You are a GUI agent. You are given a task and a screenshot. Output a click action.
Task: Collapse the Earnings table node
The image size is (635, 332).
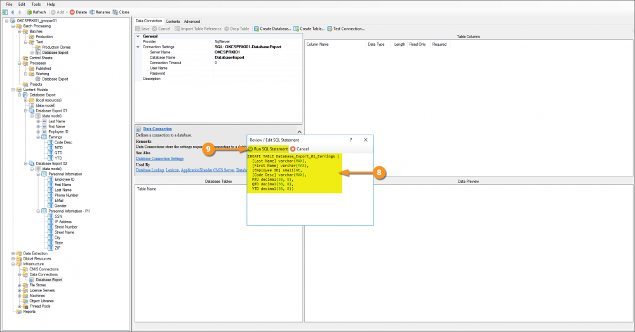pyautogui.click(x=39, y=137)
